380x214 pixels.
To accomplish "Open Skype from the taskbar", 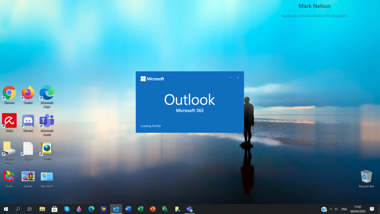I will pos(67,209).
